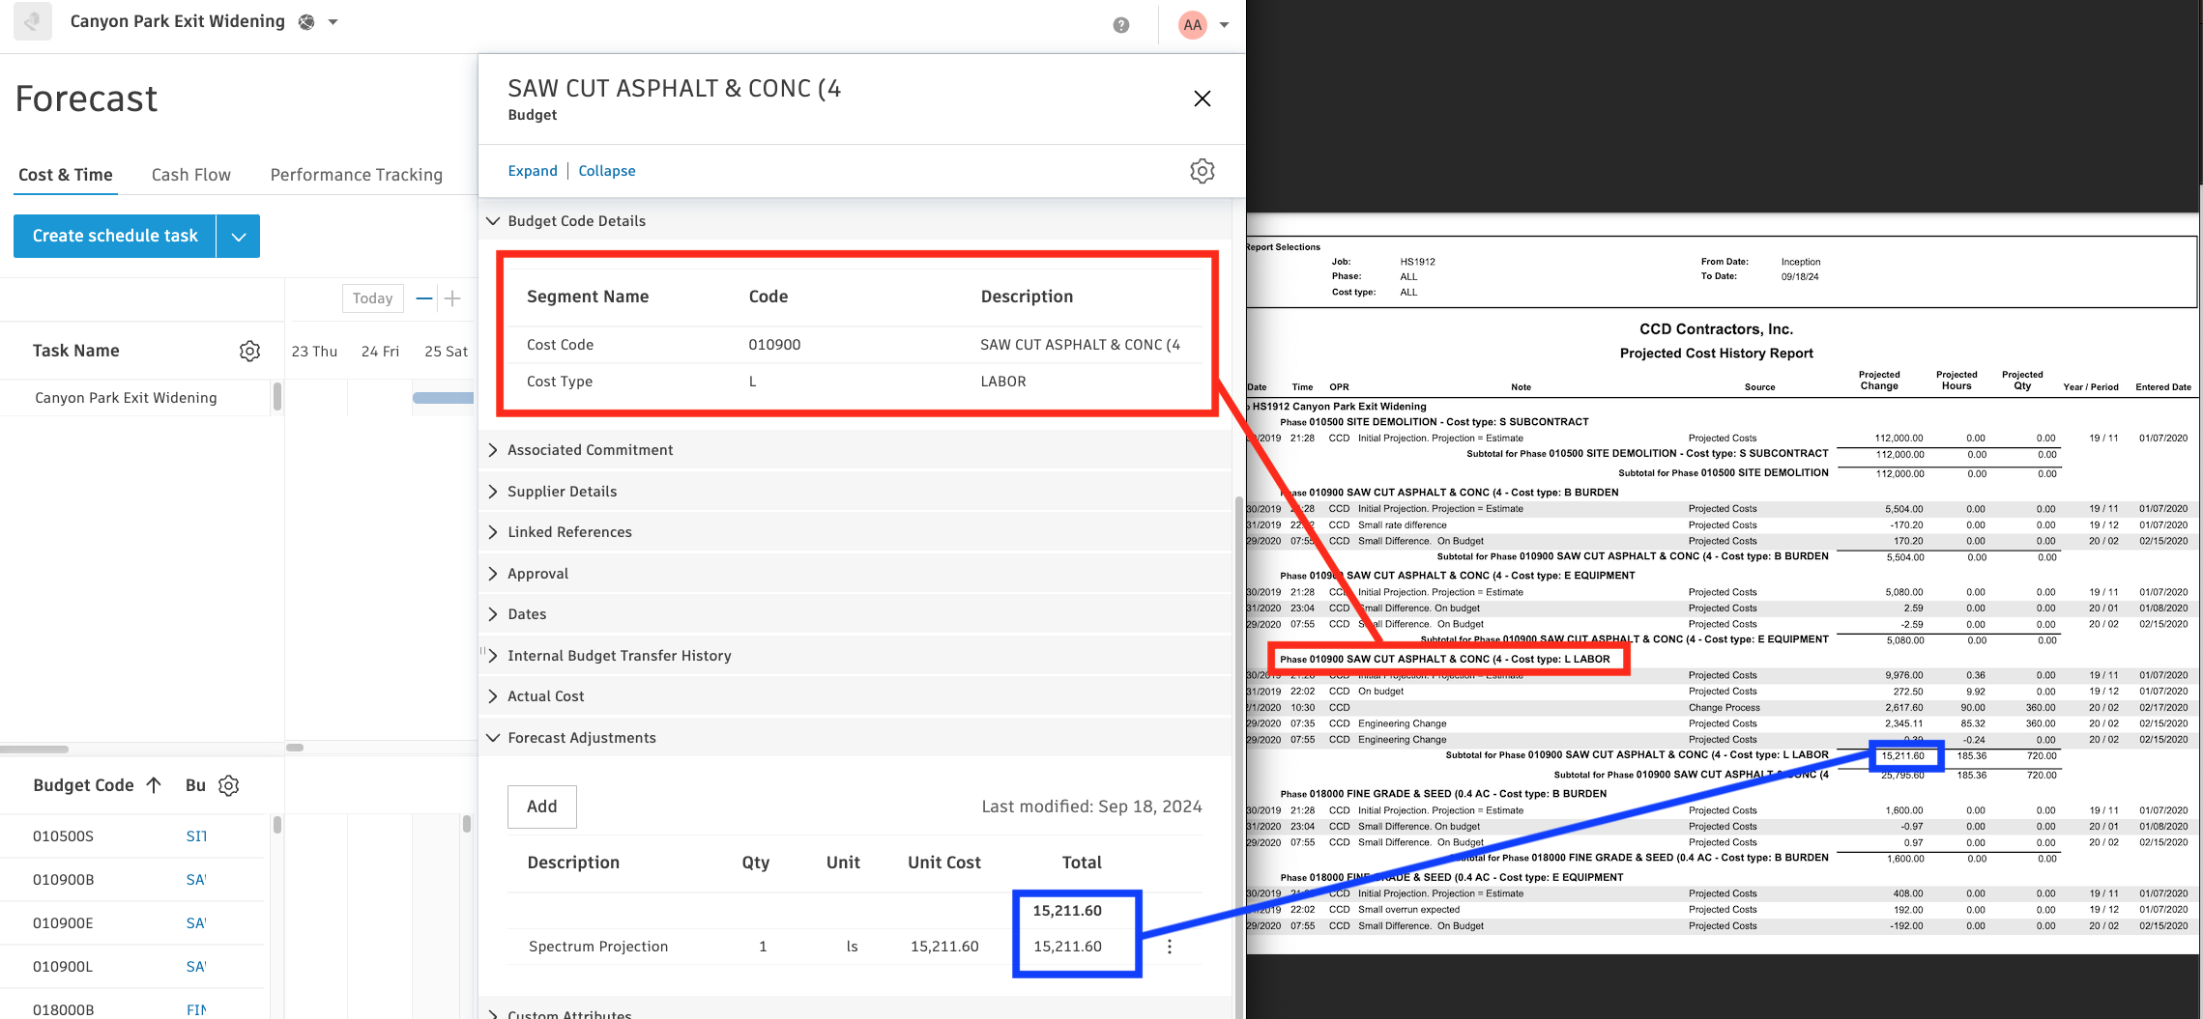Screen dimensions: 2203x1019
Task: Click the Today button in timeline
Action: (372, 298)
